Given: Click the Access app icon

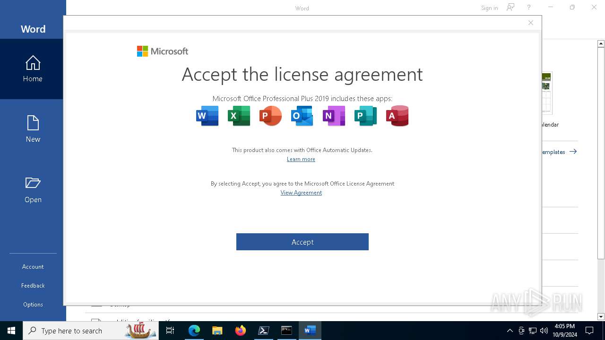Looking at the screenshot, I should click(397, 116).
